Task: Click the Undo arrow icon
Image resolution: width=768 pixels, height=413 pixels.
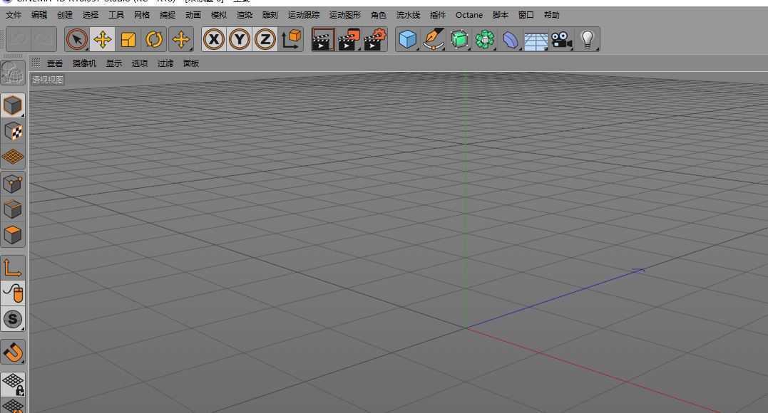Action: (19, 39)
